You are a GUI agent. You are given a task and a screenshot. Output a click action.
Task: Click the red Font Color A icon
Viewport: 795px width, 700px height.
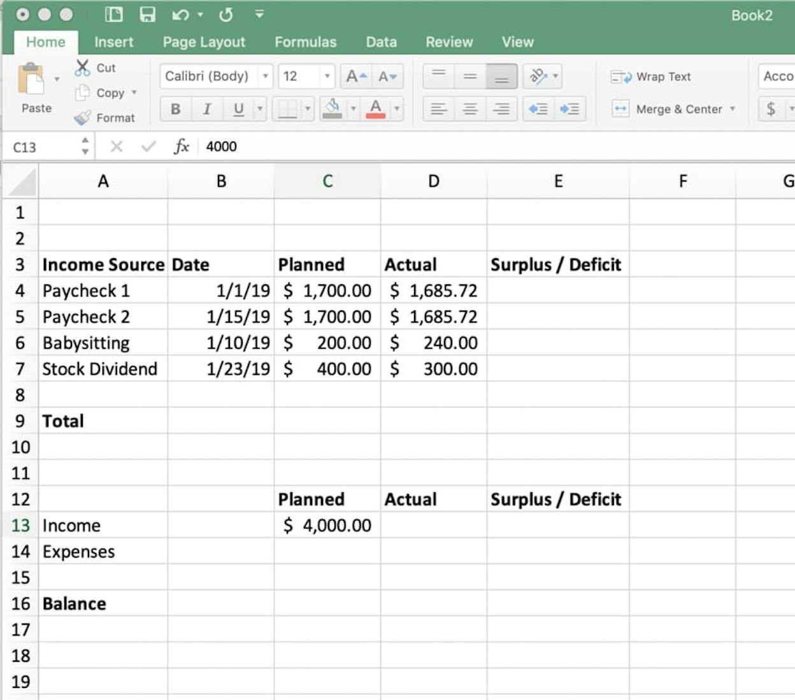coord(376,109)
